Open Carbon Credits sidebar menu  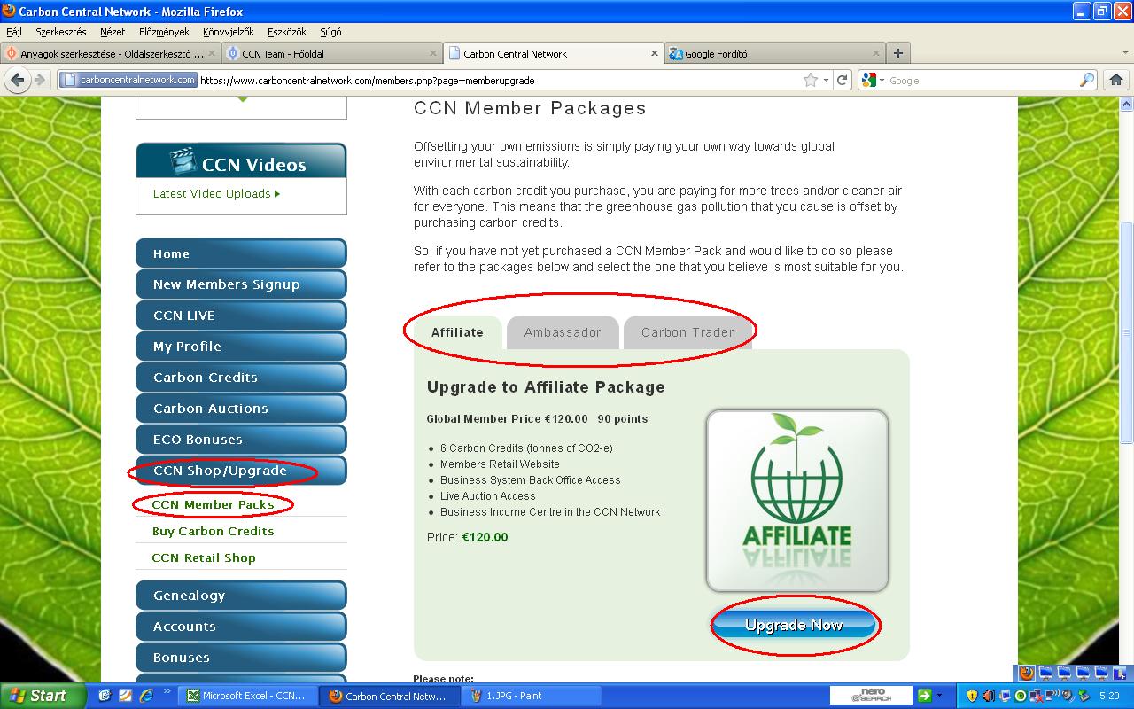(241, 378)
